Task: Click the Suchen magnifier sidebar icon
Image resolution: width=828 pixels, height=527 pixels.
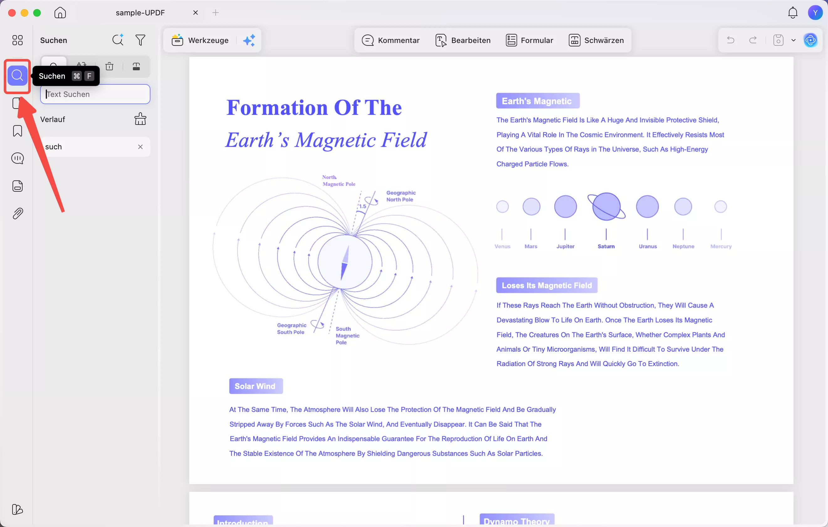Action: click(x=17, y=75)
